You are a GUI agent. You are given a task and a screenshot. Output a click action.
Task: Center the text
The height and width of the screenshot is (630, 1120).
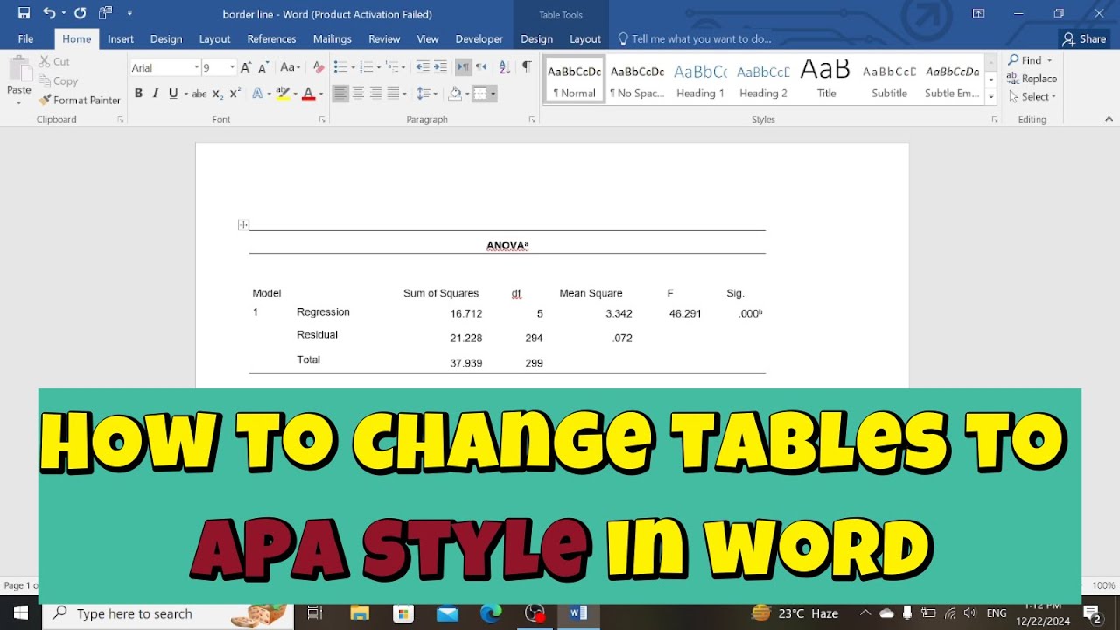click(x=358, y=94)
